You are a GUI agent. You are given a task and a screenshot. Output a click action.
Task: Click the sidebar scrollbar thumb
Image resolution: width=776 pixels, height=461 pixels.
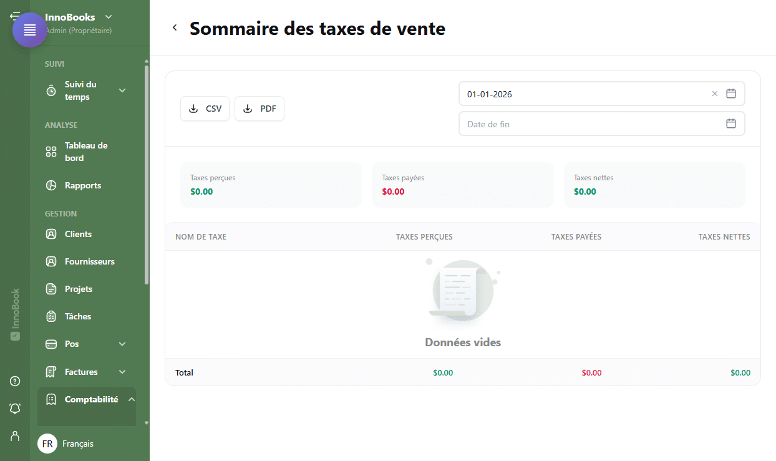147,175
